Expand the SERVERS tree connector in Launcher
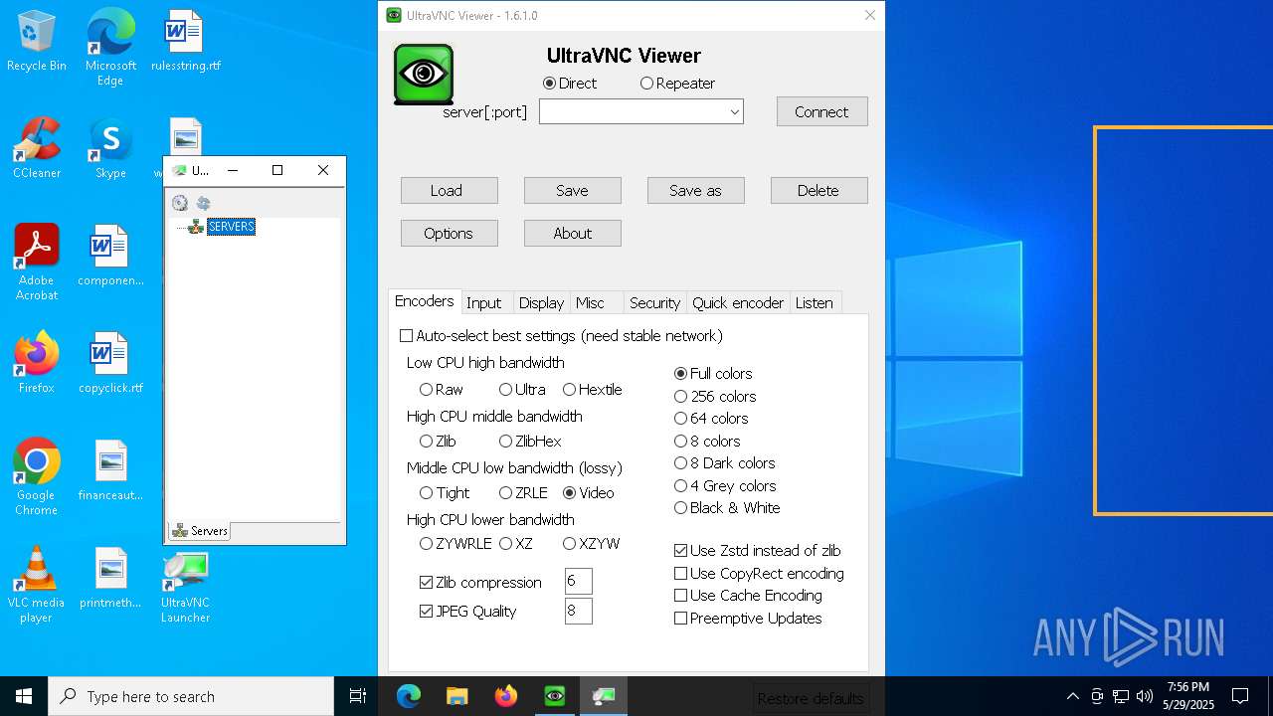The height and width of the screenshot is (716, 1273). point(181,227)
